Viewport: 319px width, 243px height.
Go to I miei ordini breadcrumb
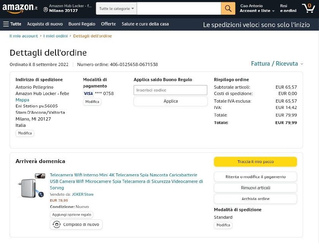55,36
